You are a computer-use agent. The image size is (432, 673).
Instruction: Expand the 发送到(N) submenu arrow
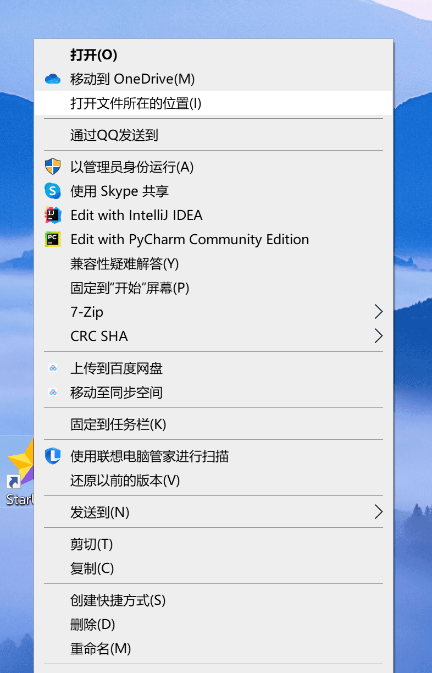coord(378,512)
